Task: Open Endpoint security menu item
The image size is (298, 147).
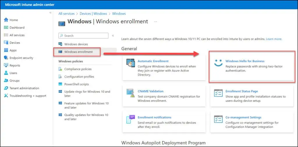Action: click(21, 58)
